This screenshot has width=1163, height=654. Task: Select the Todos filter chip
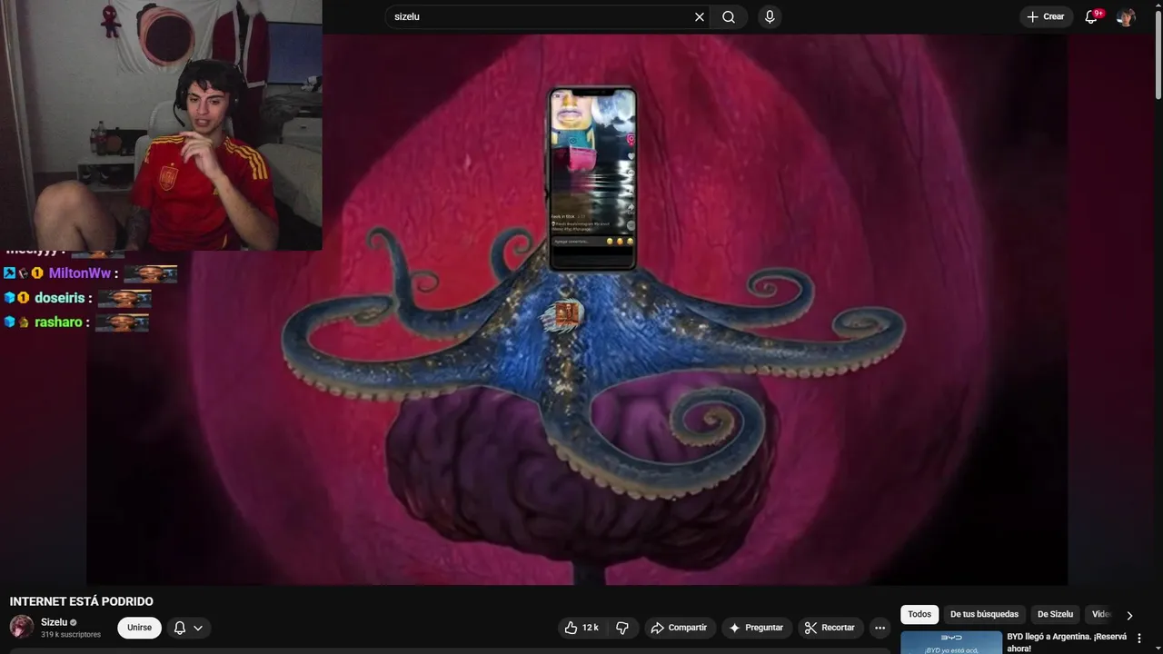tap(919, 614)
